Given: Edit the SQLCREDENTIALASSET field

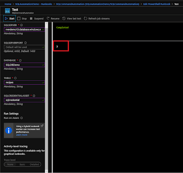Looking at the screenshot, I should coord(24,100).
